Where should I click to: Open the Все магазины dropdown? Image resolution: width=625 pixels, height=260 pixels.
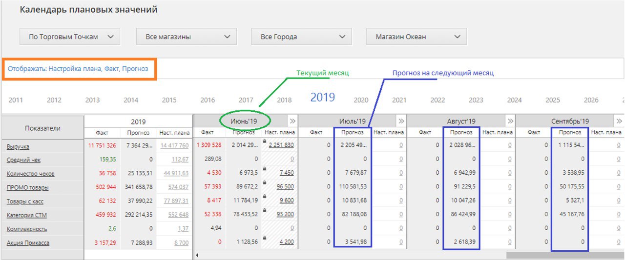tap(186, 37)
